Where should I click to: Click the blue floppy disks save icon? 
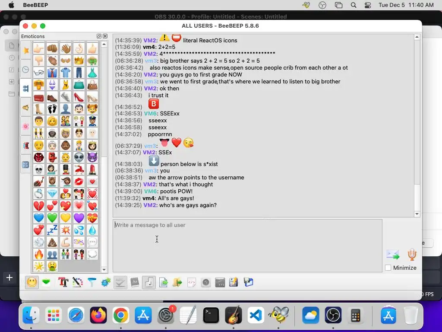pos(248,282)
